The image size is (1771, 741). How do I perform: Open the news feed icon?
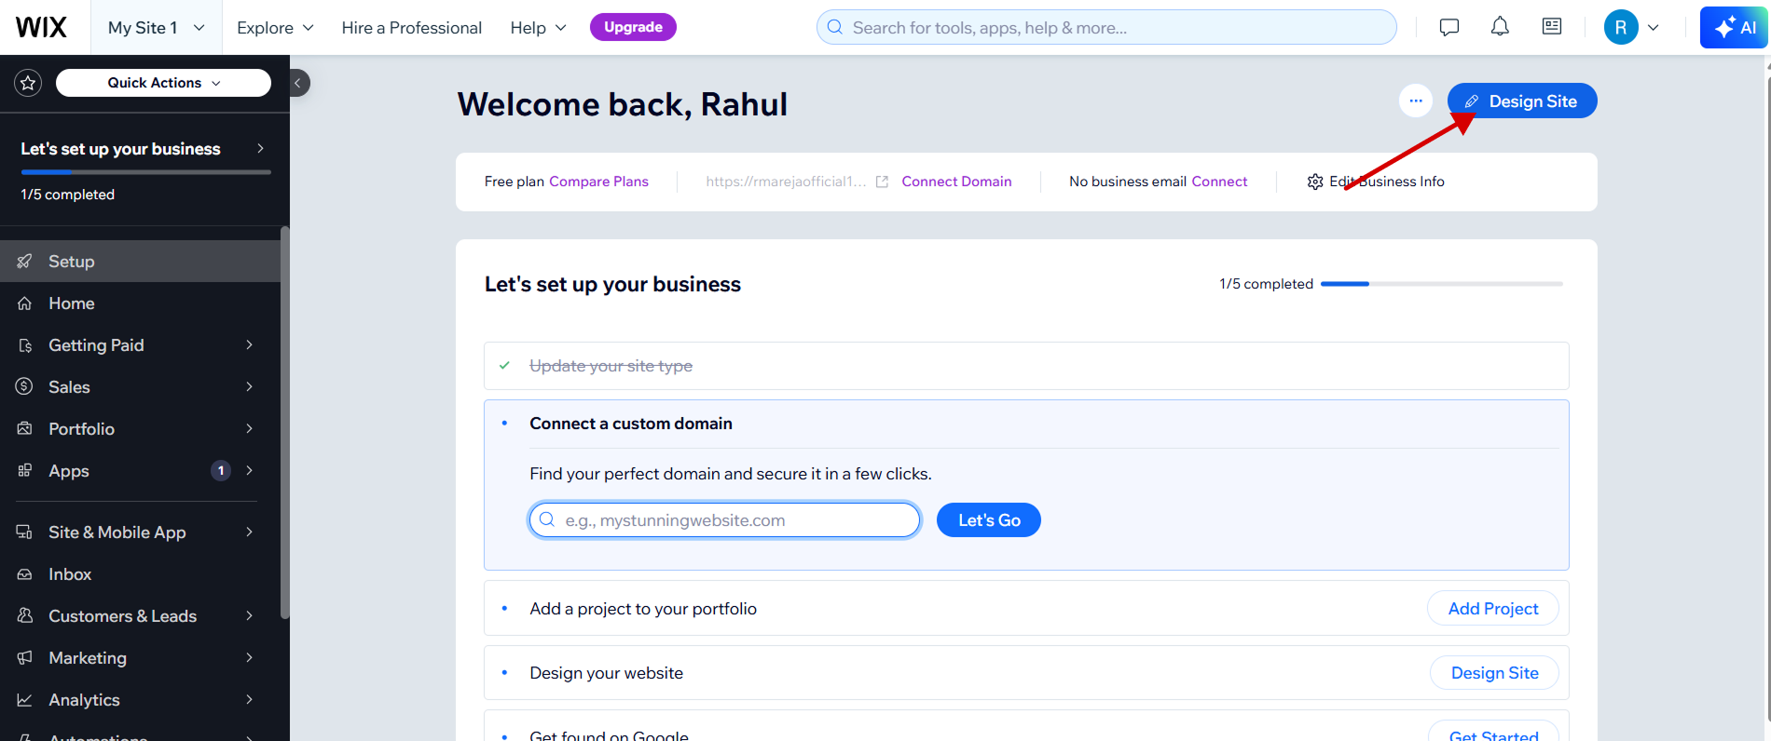[x=1550, y=26]
